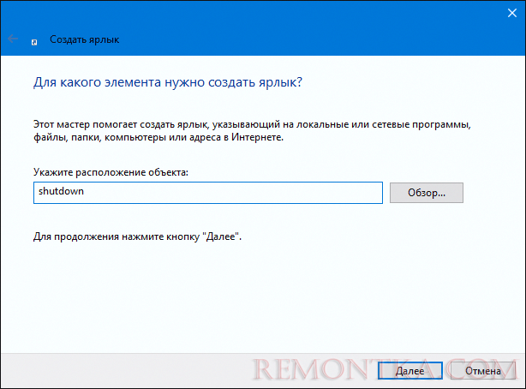Click the back arrow in the wizard header
This screenshot has width=526, height=389.
click(13, 39)
